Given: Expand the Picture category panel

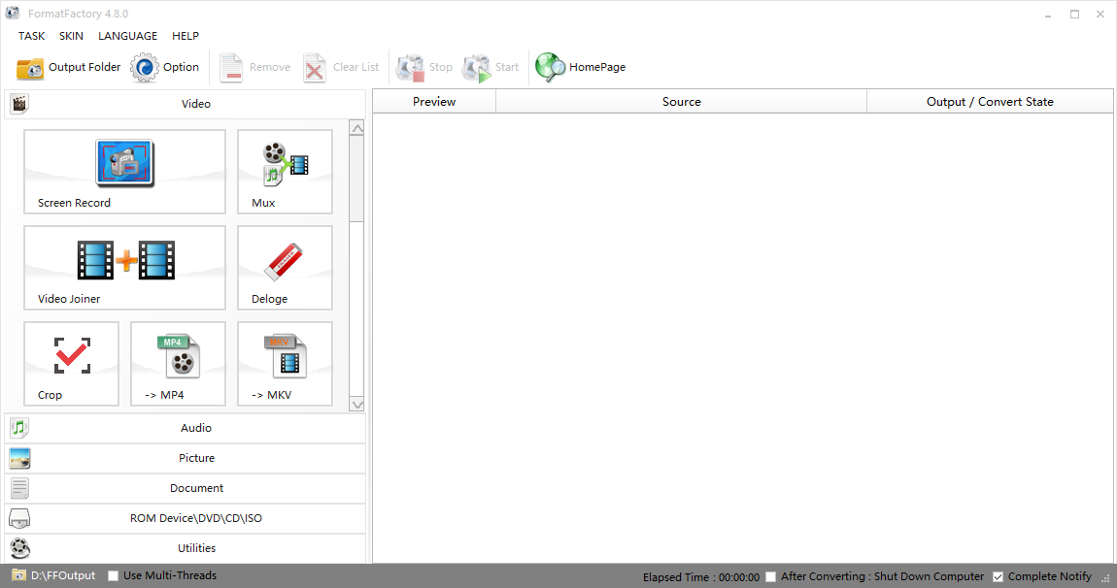Looking at the screenshot, I should click(185, 458).
